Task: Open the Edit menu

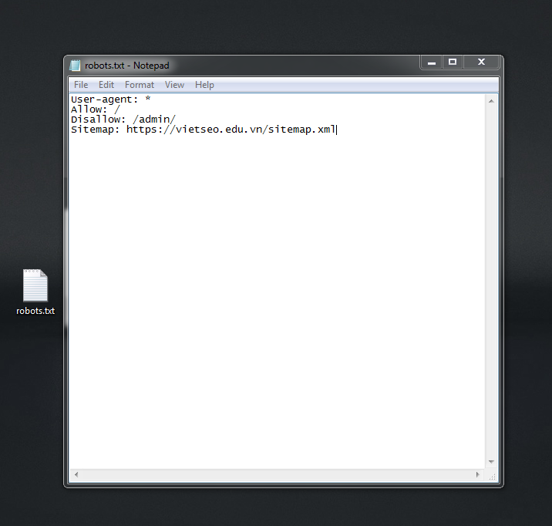Action: [x=106, y=85]
